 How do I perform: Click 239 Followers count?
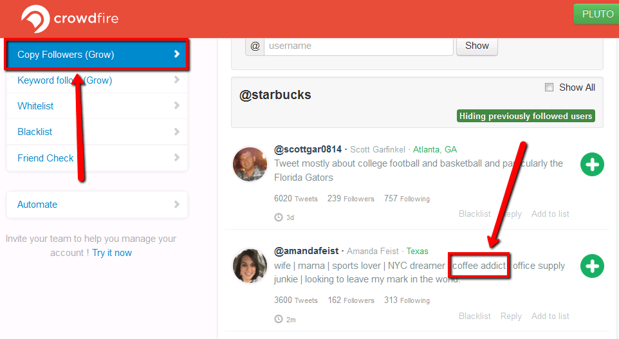351,199
